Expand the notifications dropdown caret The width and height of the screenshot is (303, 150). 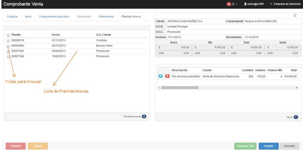236,4
